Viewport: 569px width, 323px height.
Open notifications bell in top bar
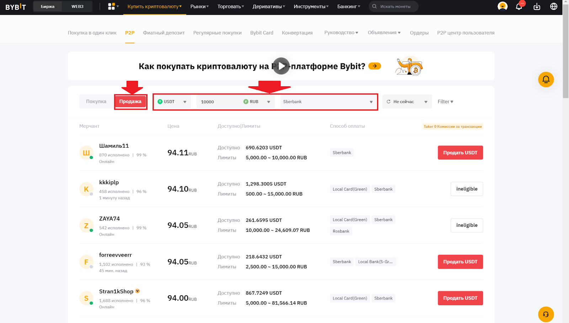(519, 6)
